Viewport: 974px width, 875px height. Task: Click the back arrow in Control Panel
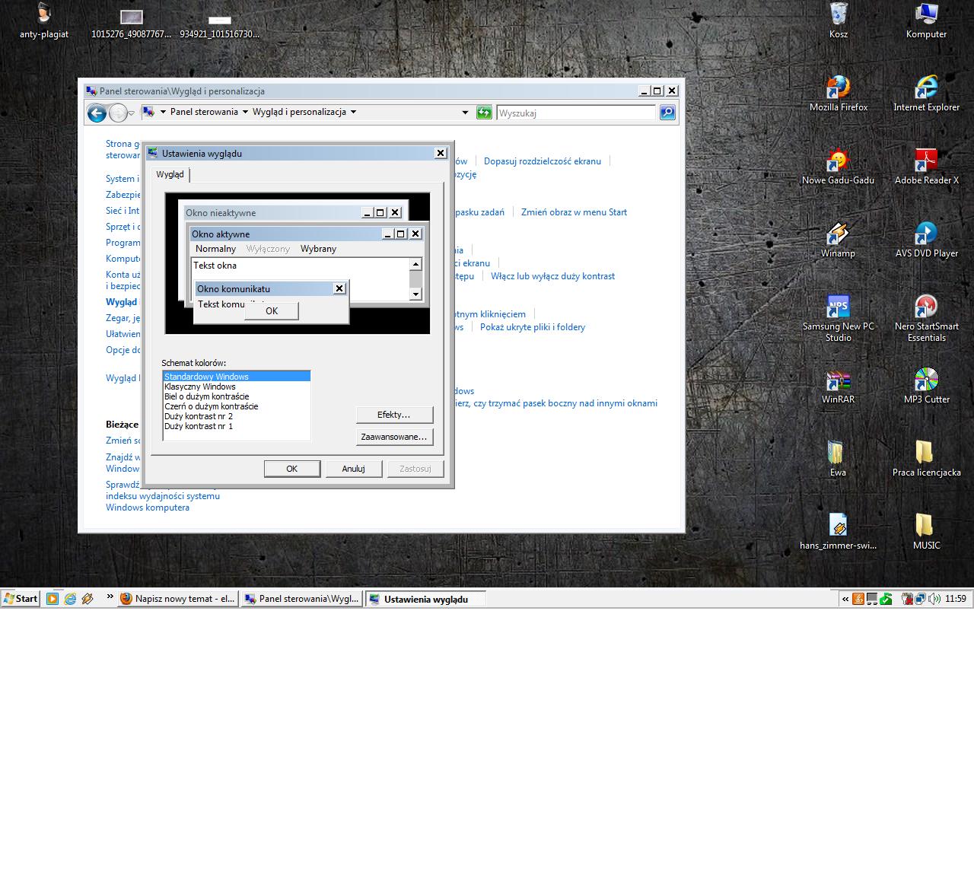pos(97,113)
